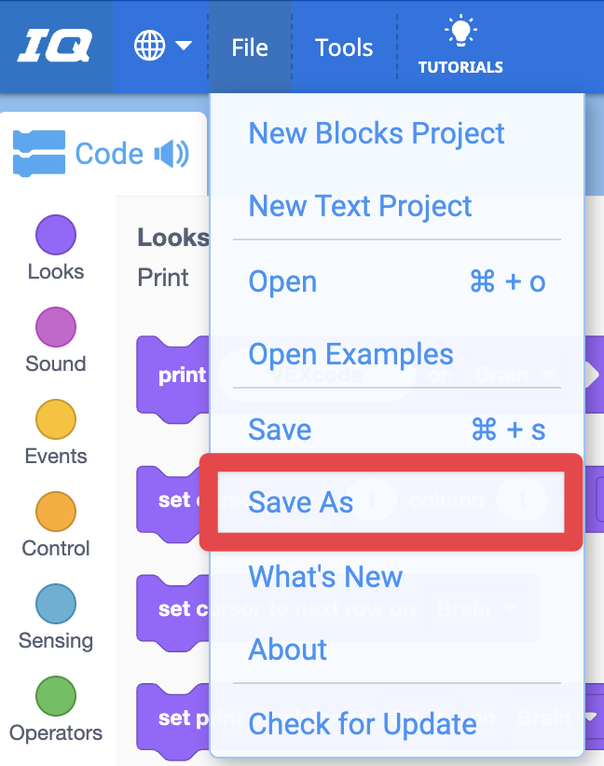Open the Tools menu

tap(343, 46)
